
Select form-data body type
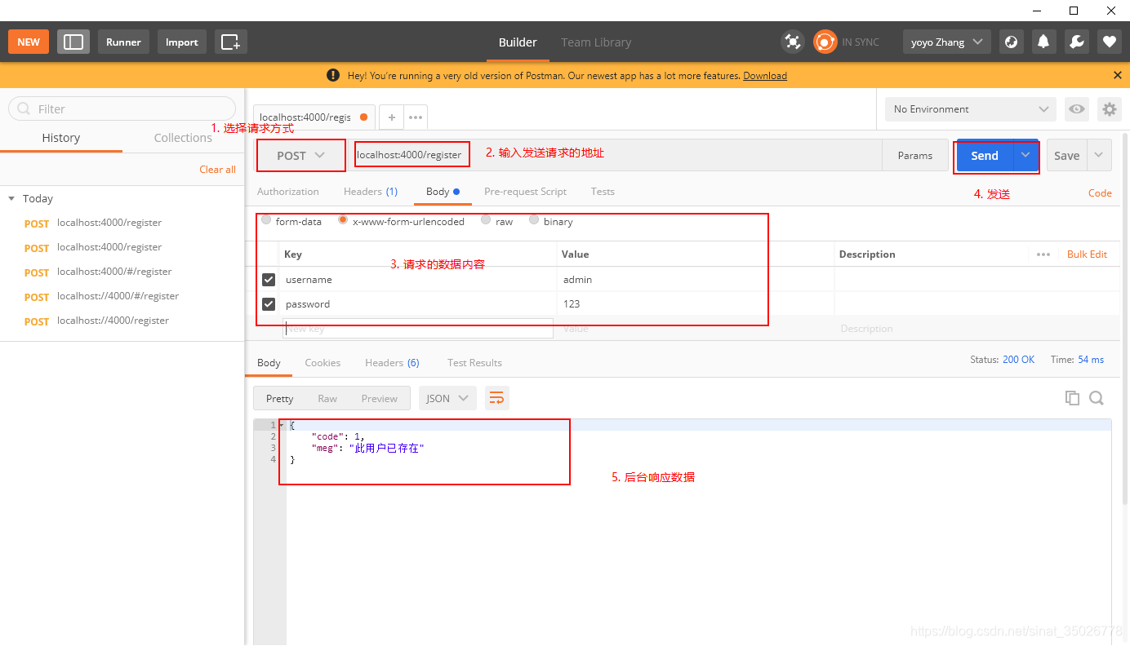click(266, 220)
